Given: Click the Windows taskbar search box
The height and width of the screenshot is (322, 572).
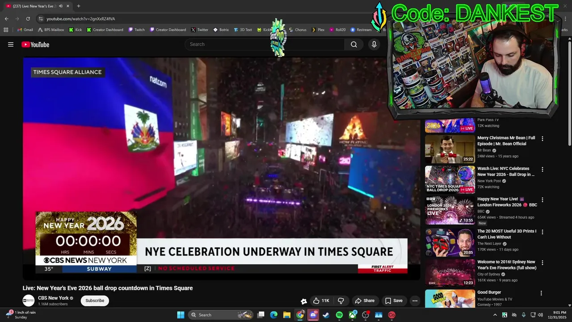Looking at the screenshot, I should [x=221, y=315].
